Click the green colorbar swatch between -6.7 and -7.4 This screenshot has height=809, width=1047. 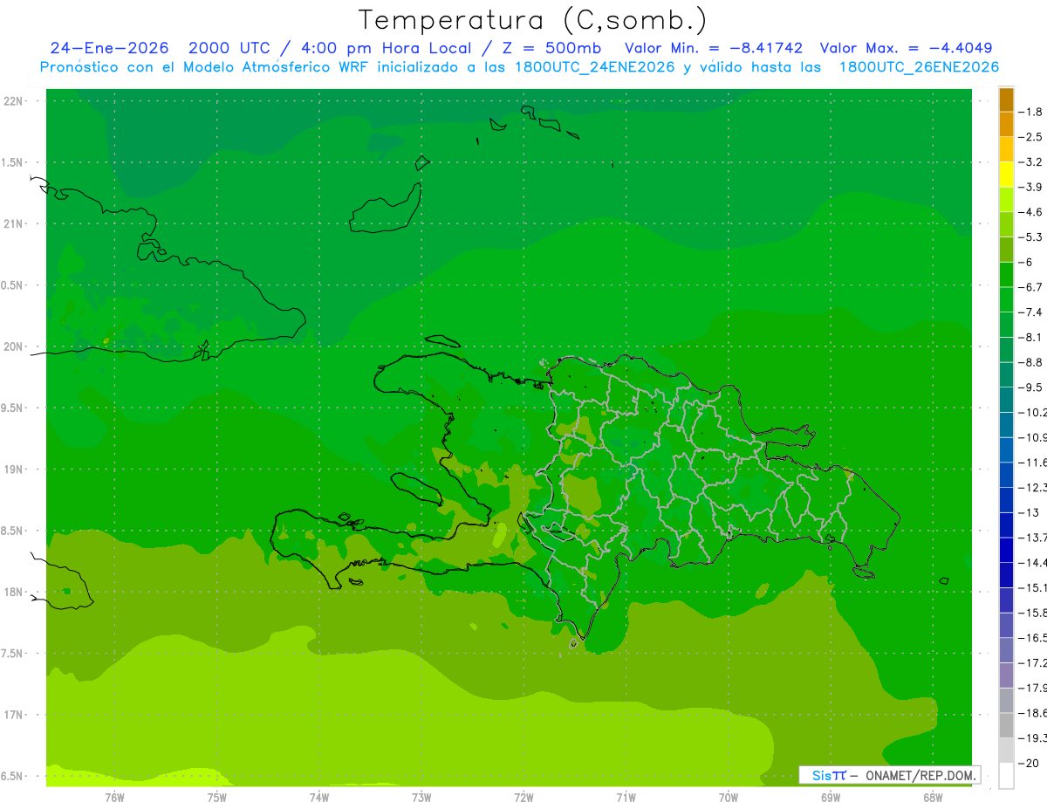point(1006,300)
